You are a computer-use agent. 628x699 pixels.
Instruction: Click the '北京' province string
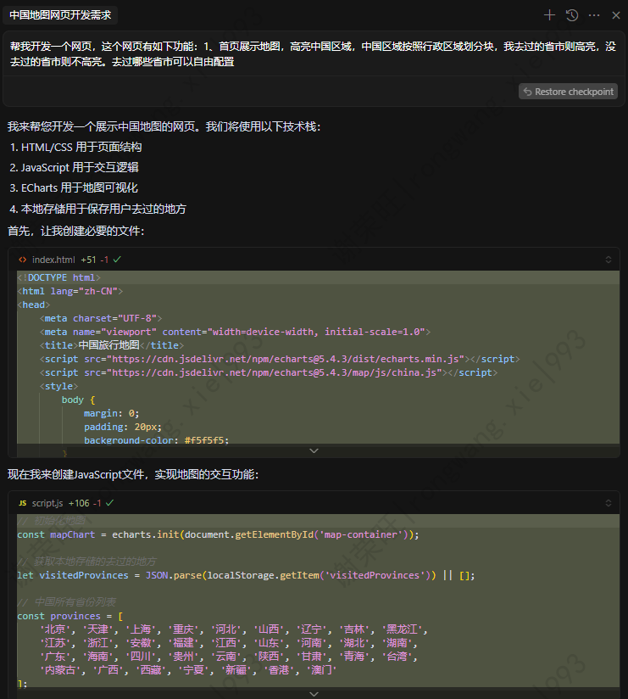coord(55,629)
